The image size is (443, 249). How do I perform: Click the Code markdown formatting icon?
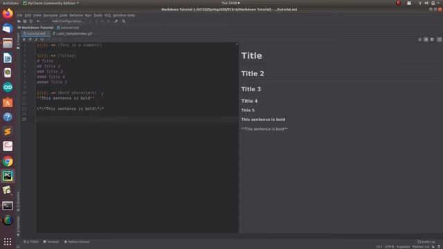(42, 39)
